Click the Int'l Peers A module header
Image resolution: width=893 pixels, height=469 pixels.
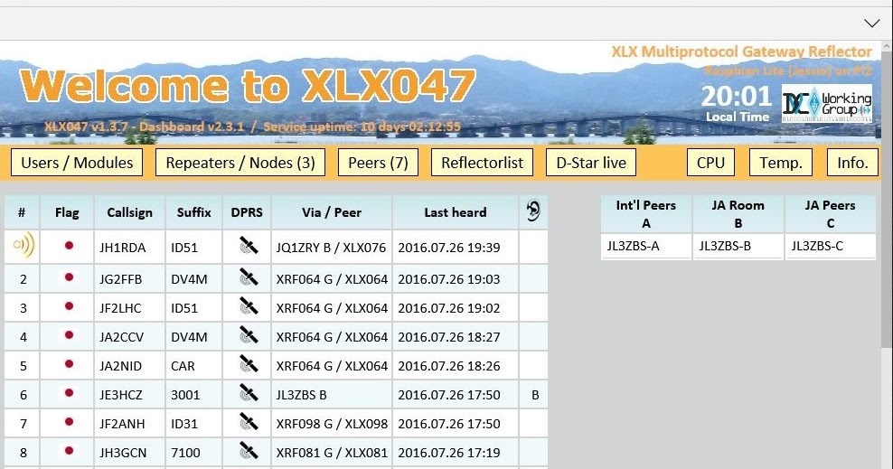pos(646,214)
